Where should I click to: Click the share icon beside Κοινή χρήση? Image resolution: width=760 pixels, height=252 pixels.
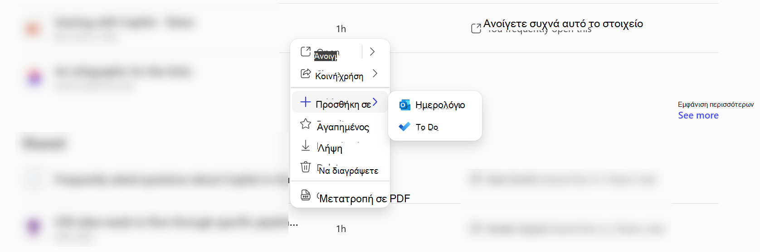(306, 73)
